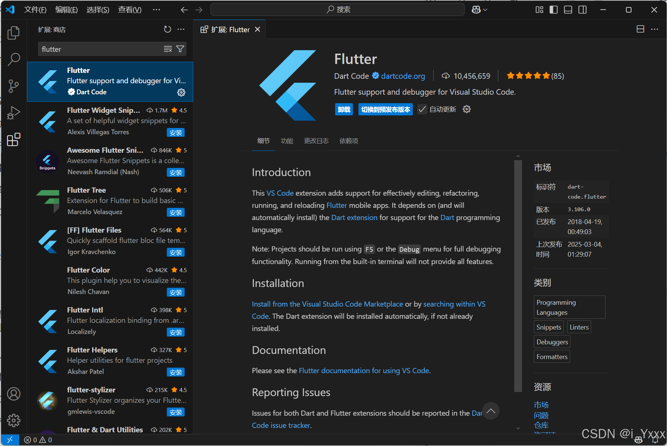Open the Search view in activity bar
Screen dimensions: 667x446
(x=14, y=59)
